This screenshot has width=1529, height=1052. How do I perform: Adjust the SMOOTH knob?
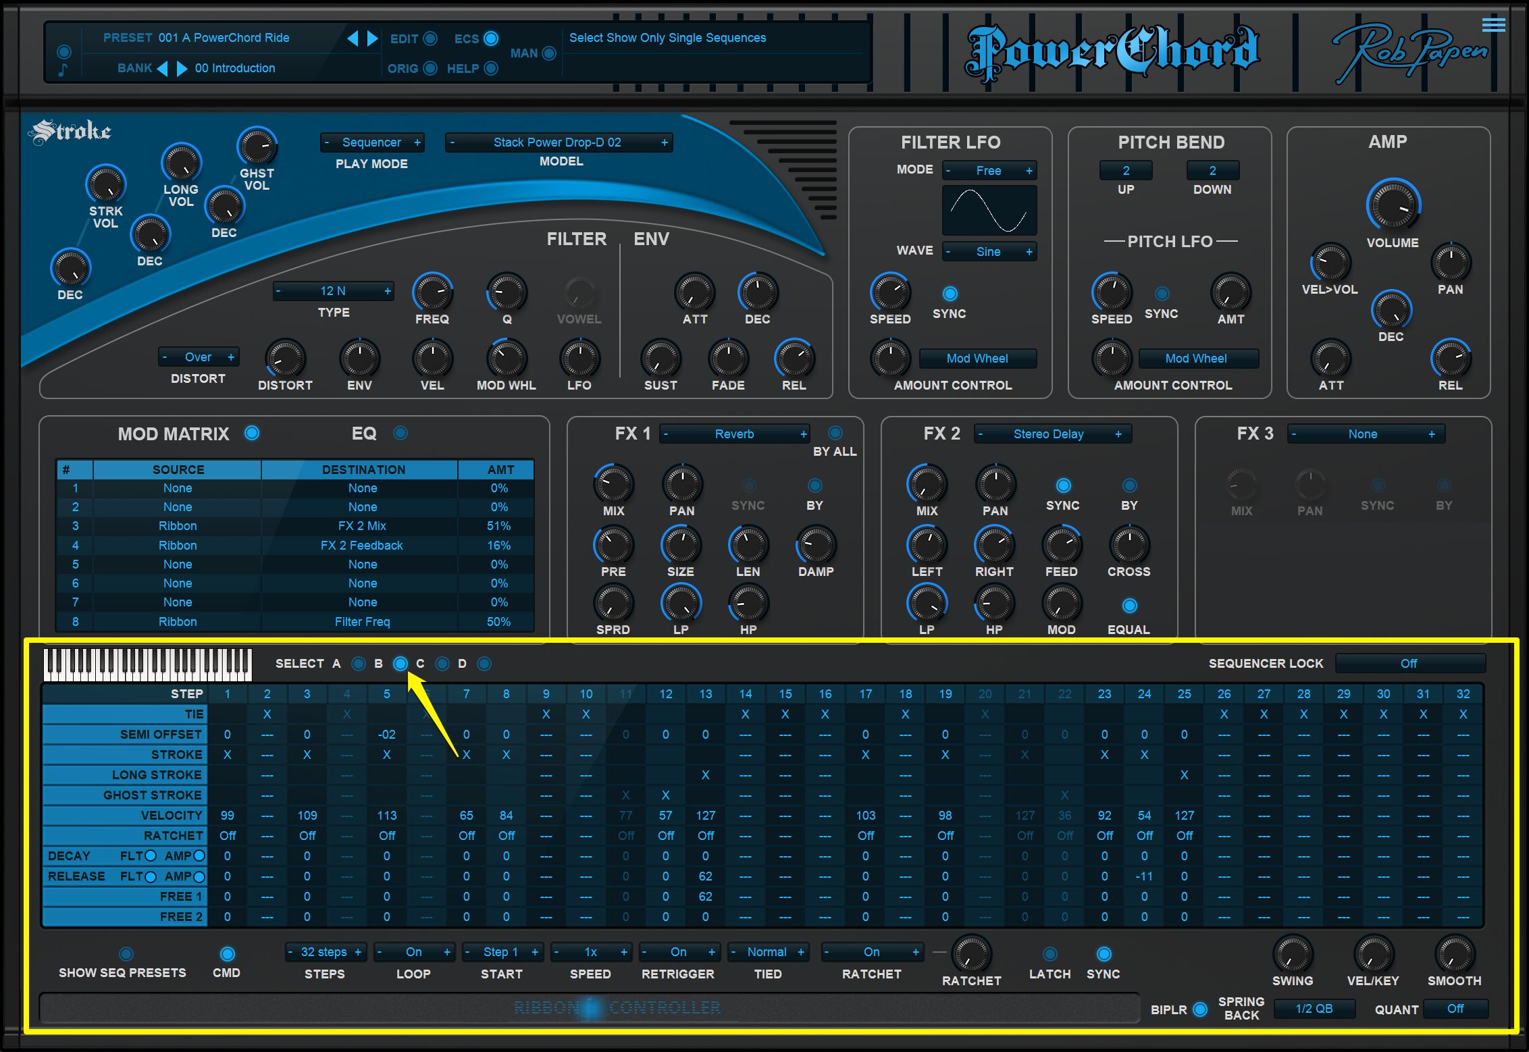1455,954
